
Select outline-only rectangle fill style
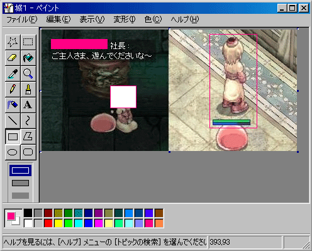pyautogui.click(x=20, y=170)
